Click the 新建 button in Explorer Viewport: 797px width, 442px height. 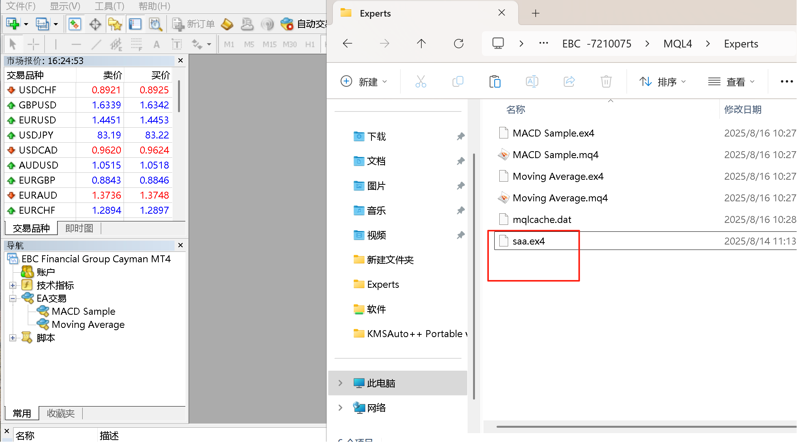click(x=363, y=81)
